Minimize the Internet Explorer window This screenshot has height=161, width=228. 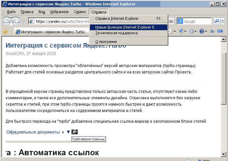coord(212,4)
